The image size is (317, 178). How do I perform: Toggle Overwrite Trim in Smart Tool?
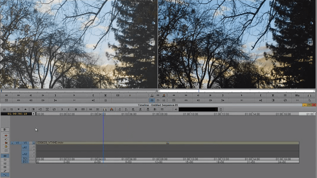[6, 143]
